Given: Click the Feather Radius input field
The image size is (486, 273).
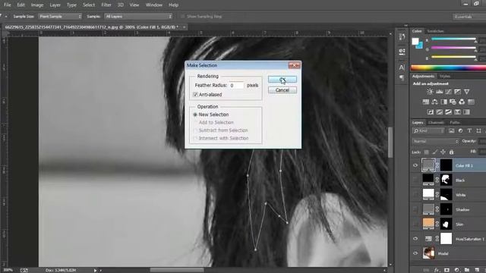Looking at the screenshot, I should [x=236, y=85].
